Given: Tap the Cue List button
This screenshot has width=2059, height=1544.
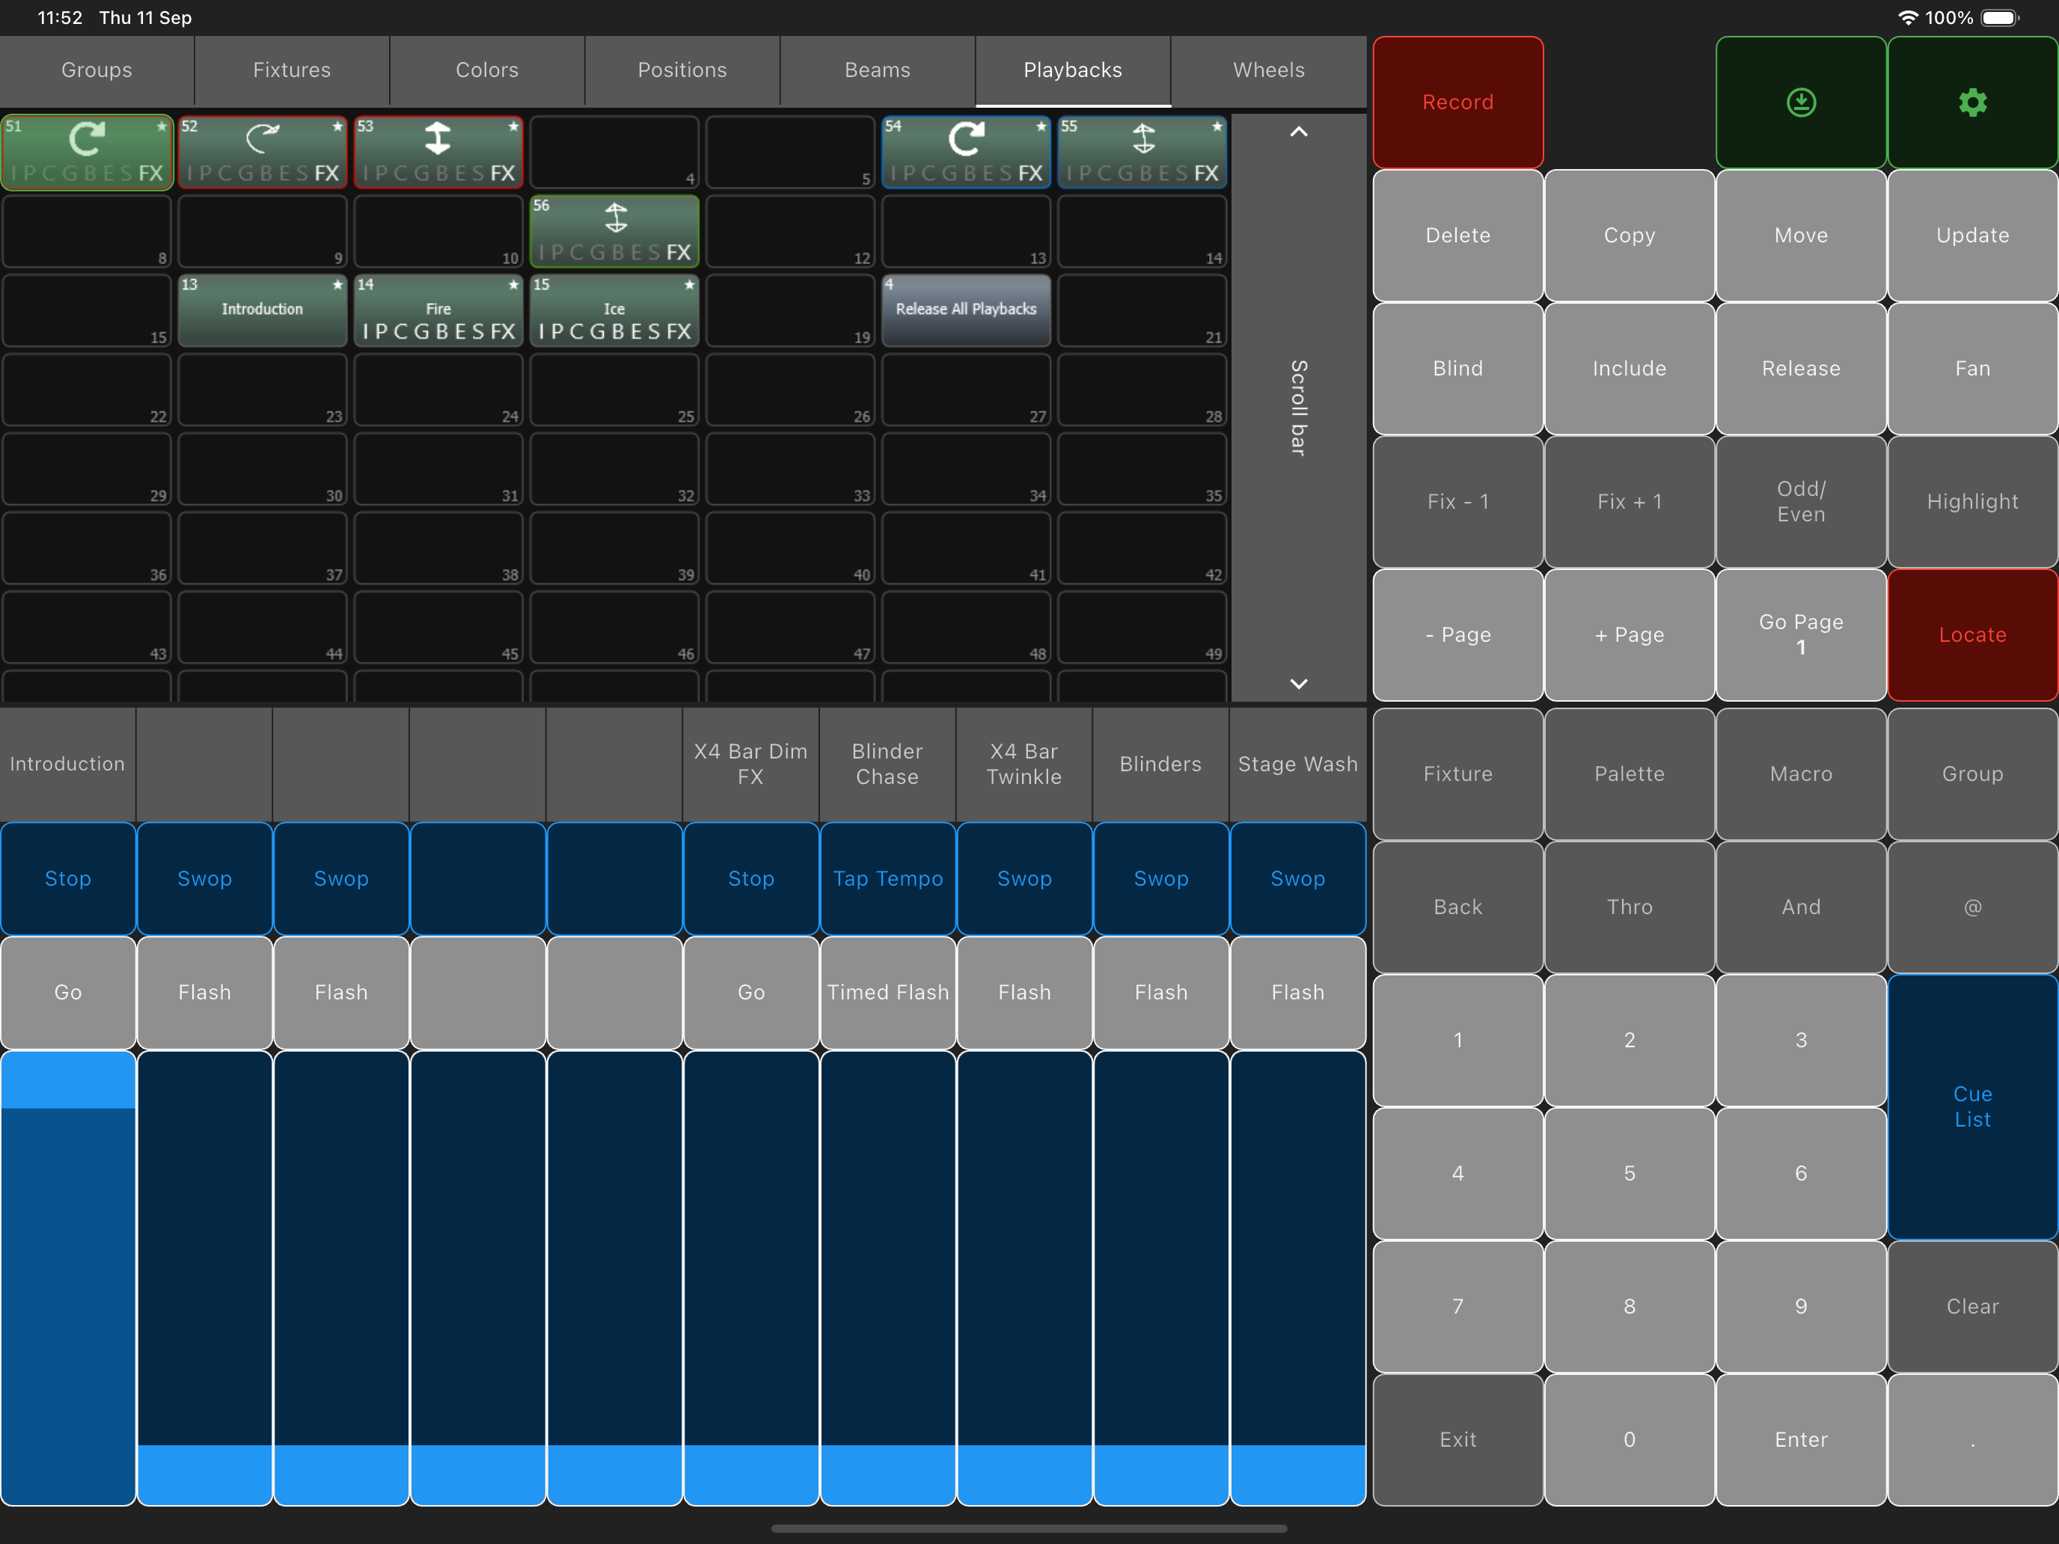Looking at the screenshot, I should (1972, 1106).
